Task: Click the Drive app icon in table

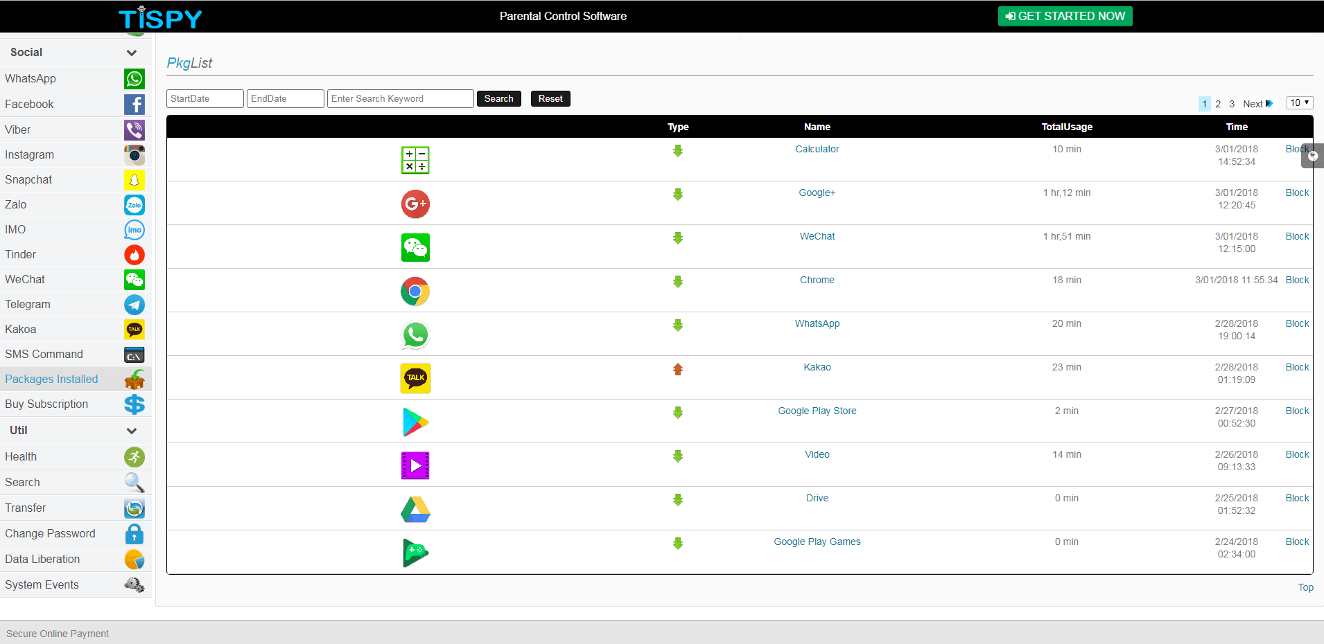Action: point(415,510)
